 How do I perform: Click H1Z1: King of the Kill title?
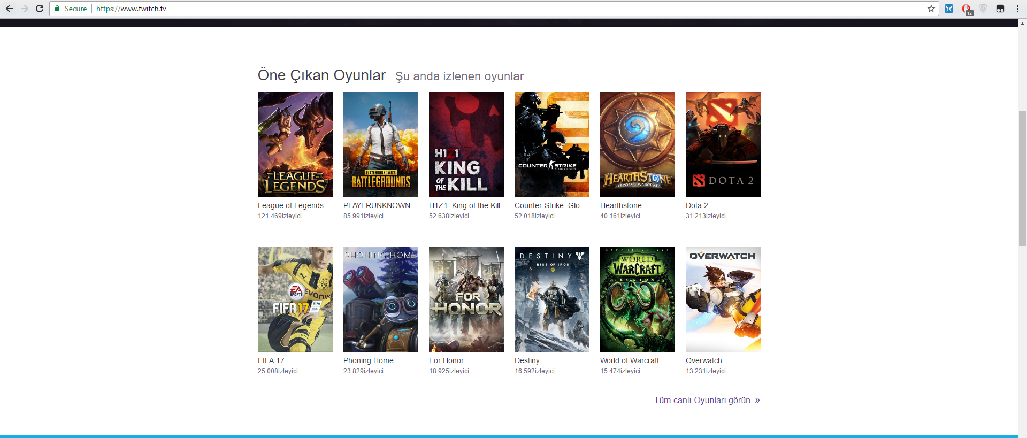[464, 205]
